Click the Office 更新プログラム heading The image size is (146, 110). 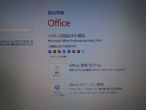tap(85, 66)
